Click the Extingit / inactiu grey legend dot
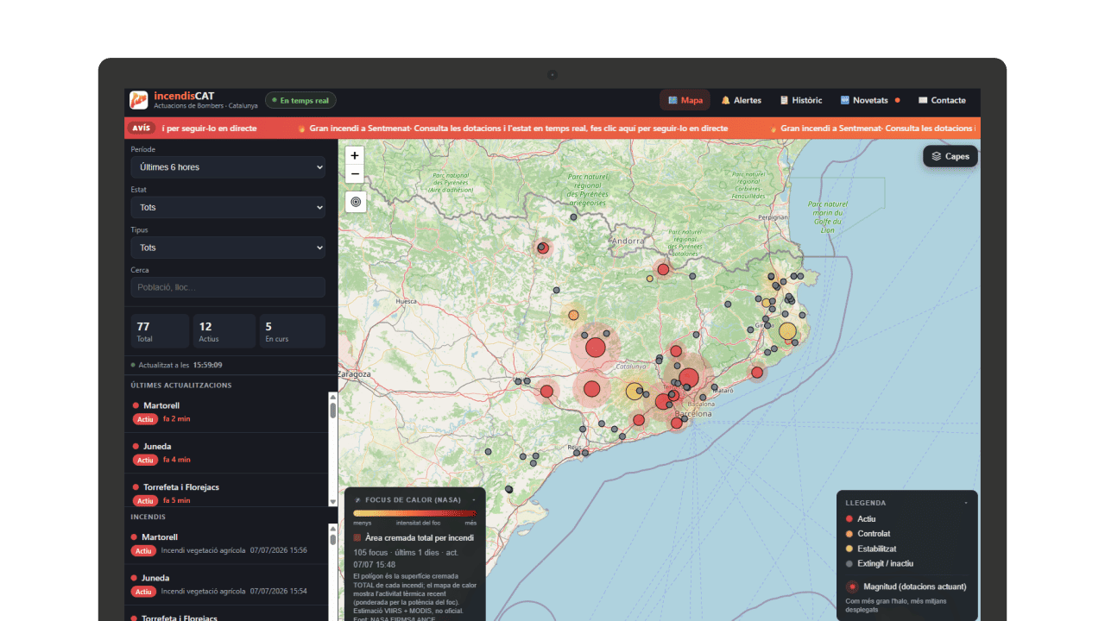The width and height of the screenshot is (1105, 621). tap(849, 563)
